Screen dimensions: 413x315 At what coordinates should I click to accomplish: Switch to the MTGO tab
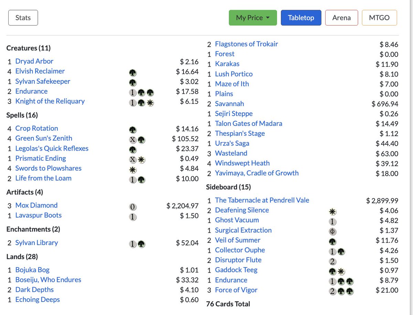click(379, 18)
